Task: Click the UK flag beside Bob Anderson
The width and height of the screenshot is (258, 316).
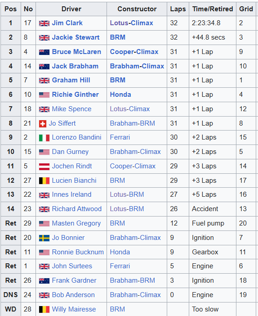Action: pyautogui.click(x=44, y=295)
